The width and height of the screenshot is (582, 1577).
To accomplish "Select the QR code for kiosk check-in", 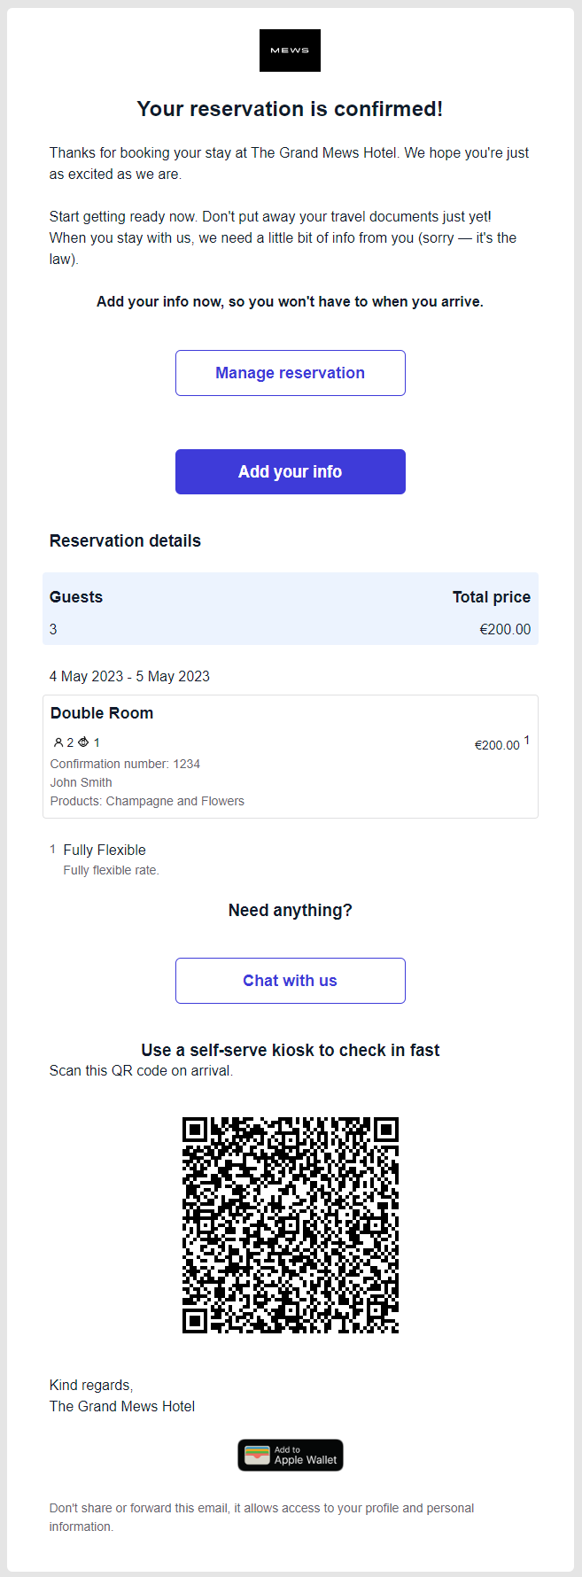I will click(291, 1223).
